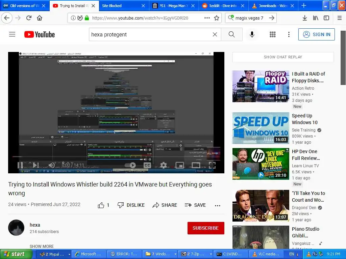
Task: Save the video to a playlist
Action: [195, 205]
